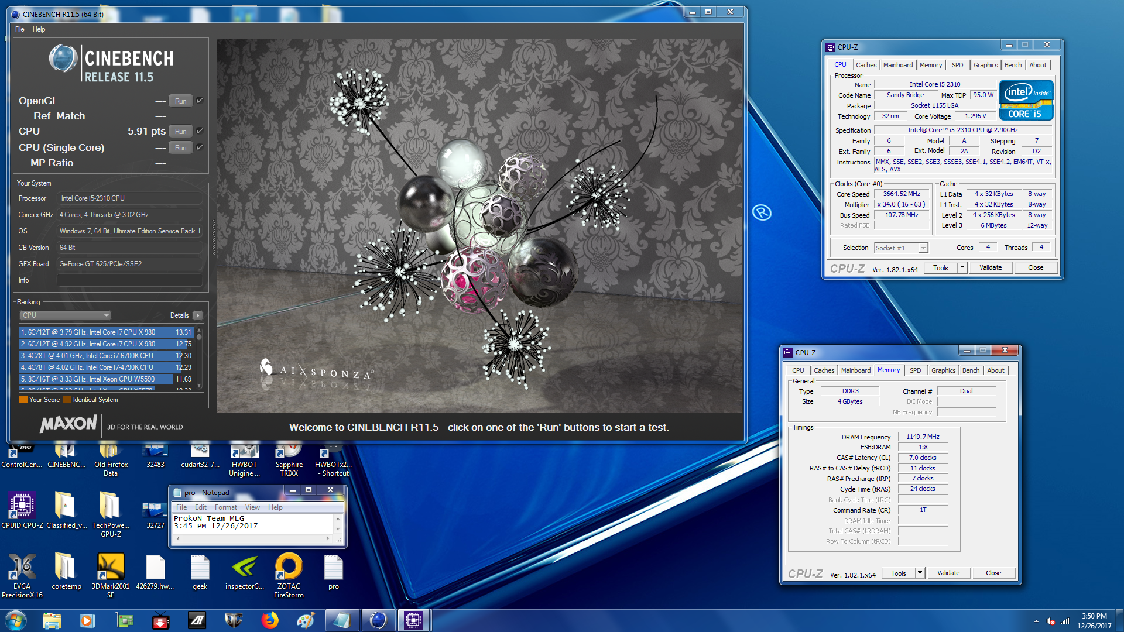Open 426279.hw file icon
1124x632 pixels.
click(155, 571)
